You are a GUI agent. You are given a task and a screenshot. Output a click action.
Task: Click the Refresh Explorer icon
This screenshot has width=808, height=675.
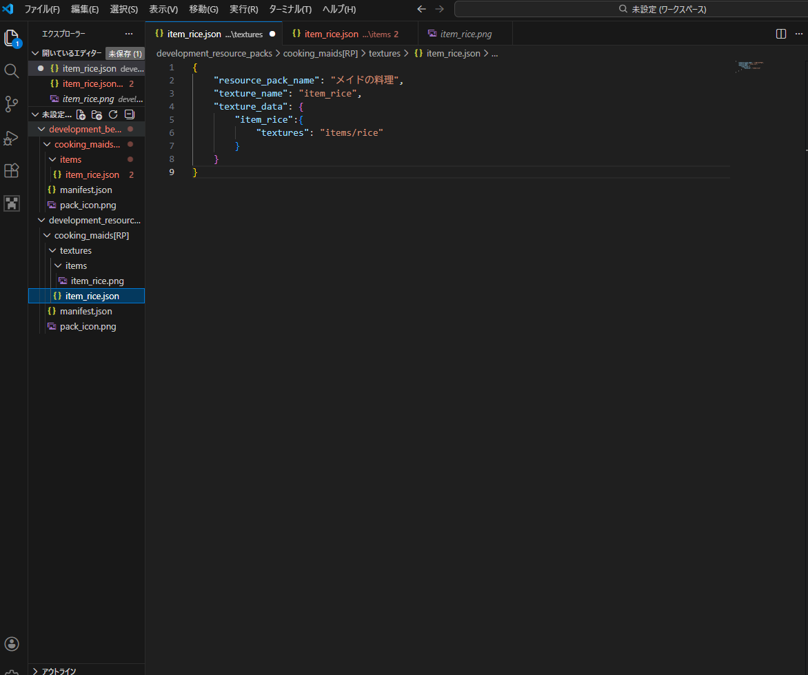[113, 114]
